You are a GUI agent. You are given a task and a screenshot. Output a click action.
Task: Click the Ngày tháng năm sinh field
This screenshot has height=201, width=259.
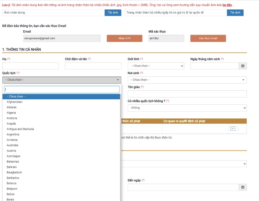coord(215,66)
